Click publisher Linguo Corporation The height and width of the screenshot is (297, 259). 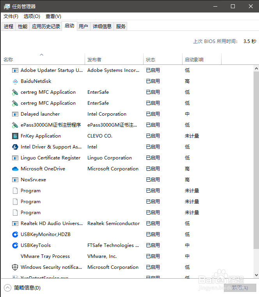click(110, 158)
